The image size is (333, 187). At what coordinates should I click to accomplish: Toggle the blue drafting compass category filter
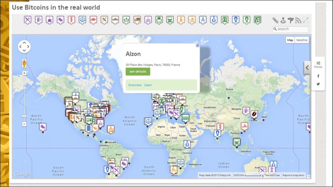[203, 20]
